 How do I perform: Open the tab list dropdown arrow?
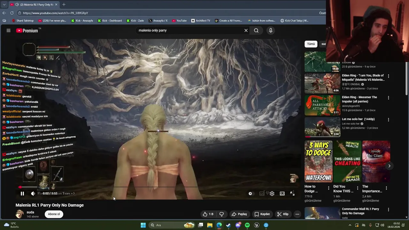click(x=4, y=4)
